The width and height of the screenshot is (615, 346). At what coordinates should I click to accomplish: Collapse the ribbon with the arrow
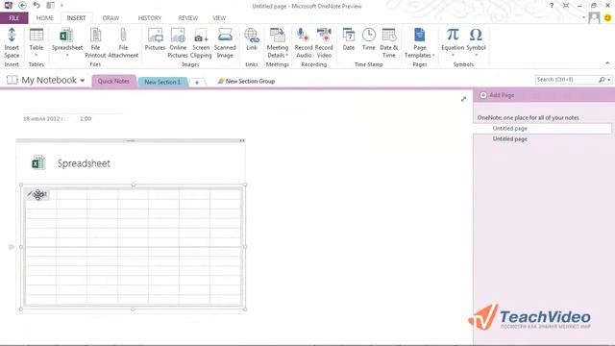click(607, 63)
